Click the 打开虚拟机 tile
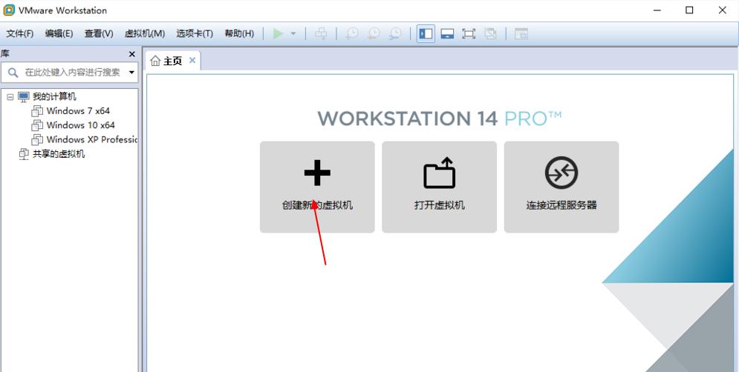 [x=439, y=187]
